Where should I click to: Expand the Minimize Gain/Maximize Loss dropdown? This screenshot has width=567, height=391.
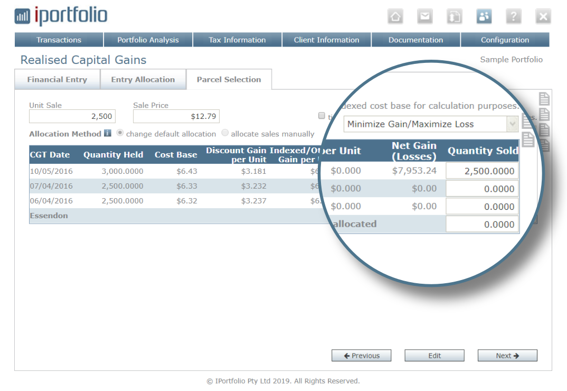(x=511, y=124)
